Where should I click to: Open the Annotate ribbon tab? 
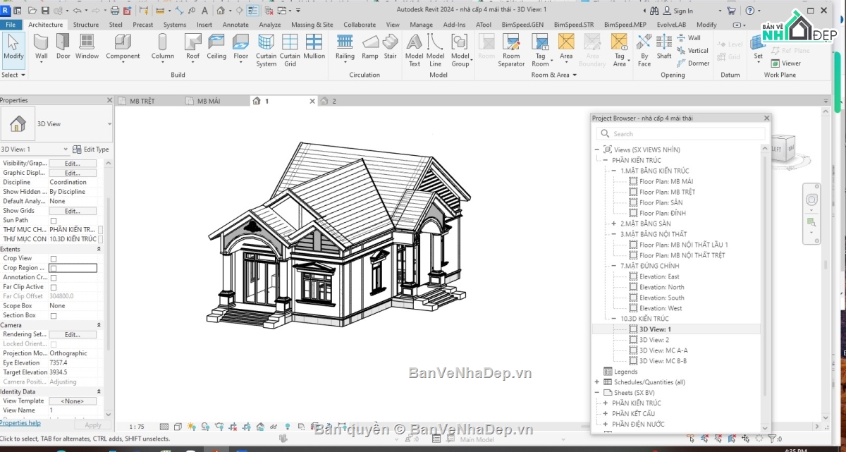pos(235,25)
